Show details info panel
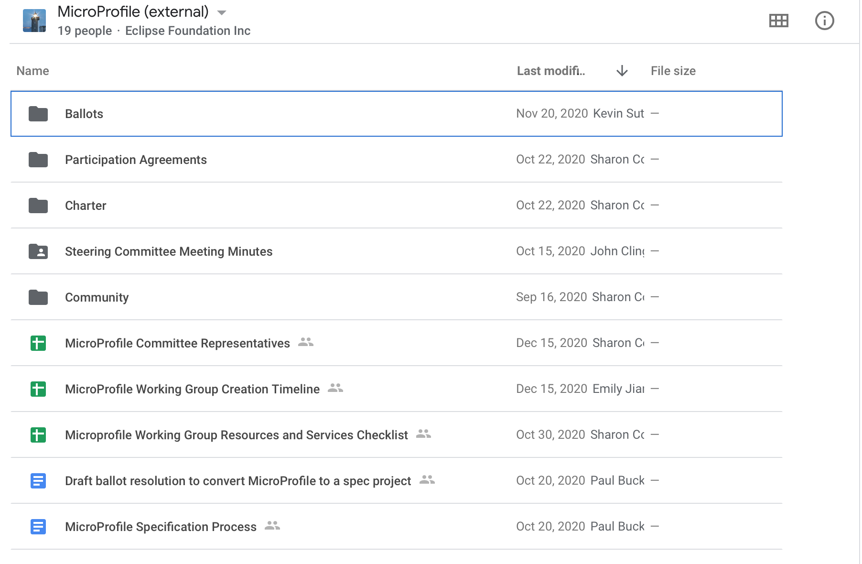The image size is (862, 564). click(824, 21)
